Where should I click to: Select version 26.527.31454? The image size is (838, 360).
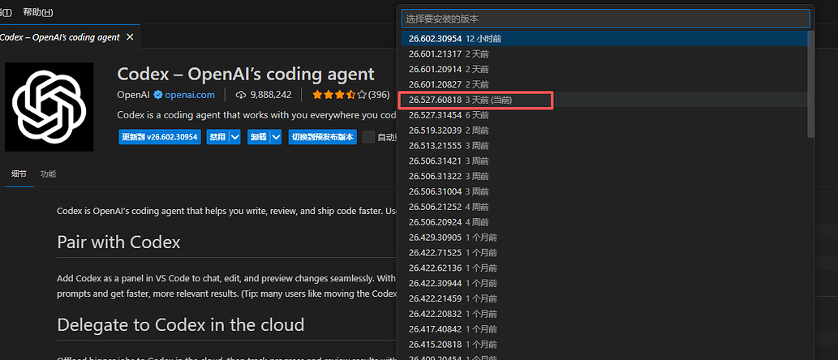click(605, 115)
